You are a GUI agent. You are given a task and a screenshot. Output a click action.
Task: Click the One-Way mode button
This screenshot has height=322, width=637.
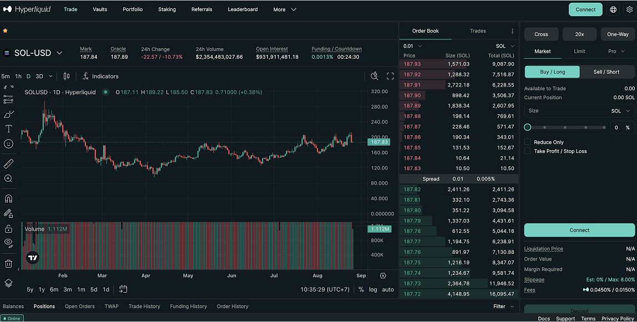click(x=618, y=34)
